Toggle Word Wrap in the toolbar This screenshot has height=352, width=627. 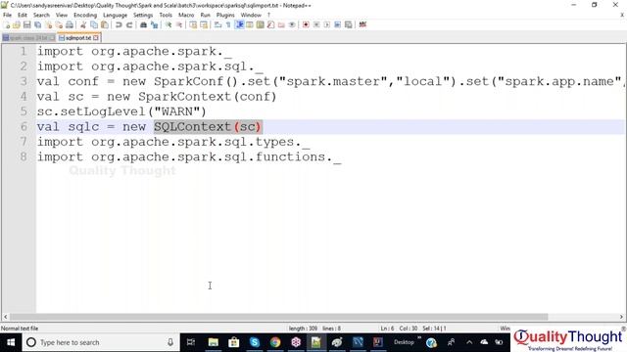(x=217, y=24)
